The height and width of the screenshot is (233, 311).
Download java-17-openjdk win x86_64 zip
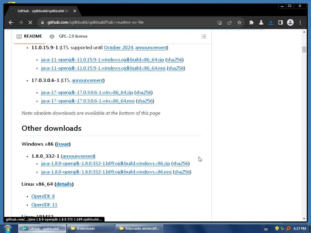tap(87, 92)
